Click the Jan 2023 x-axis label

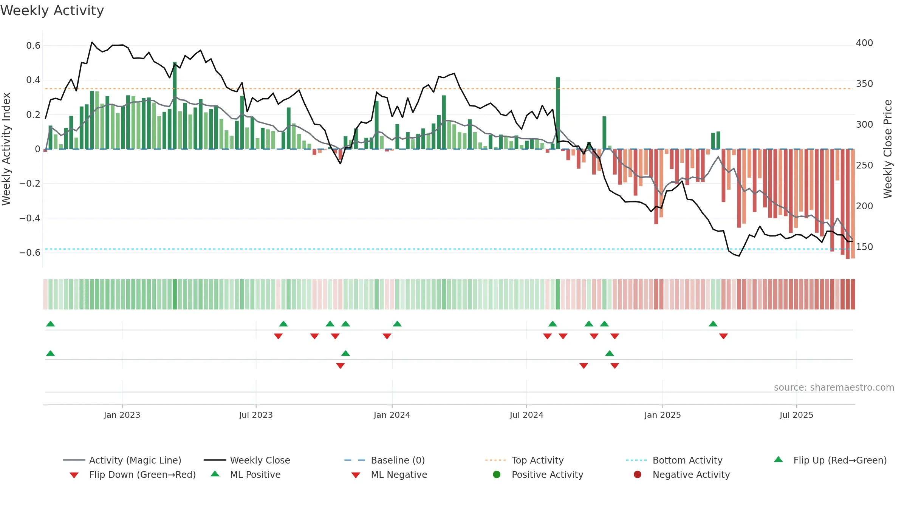pyautogui.click(x=122, y=415)
